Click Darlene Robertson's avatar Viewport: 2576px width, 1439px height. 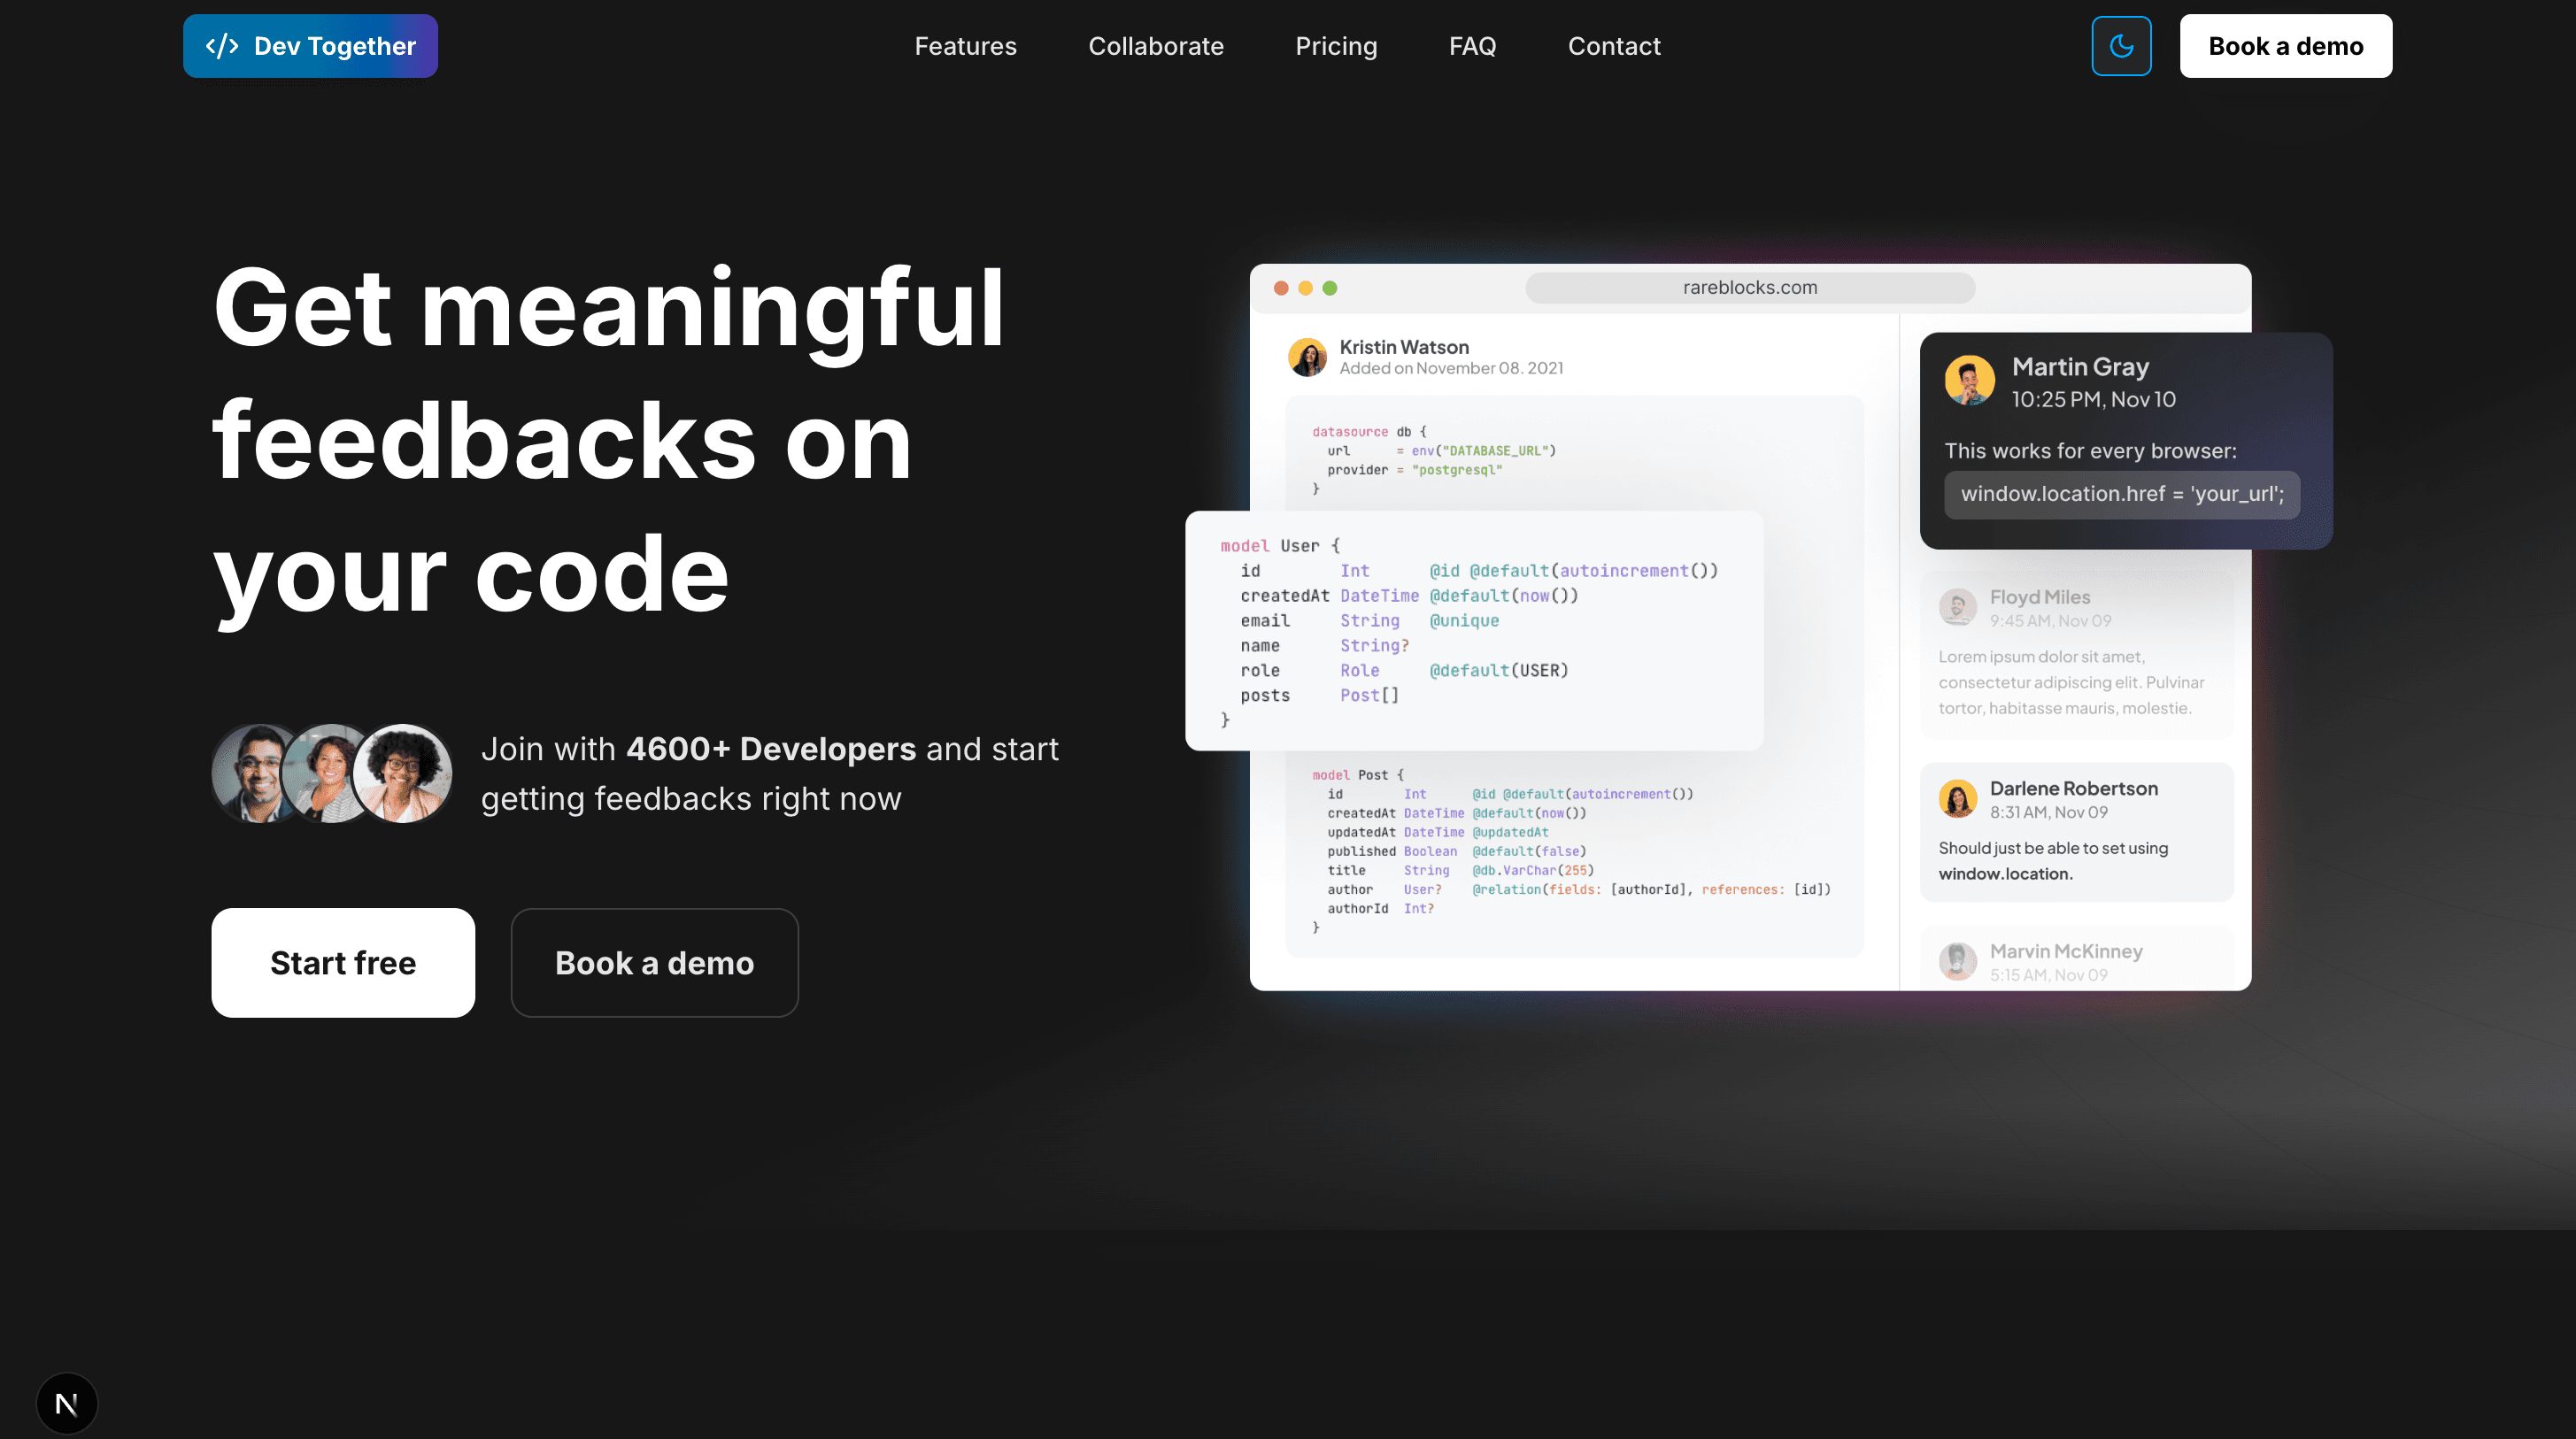pos(1957,799)
